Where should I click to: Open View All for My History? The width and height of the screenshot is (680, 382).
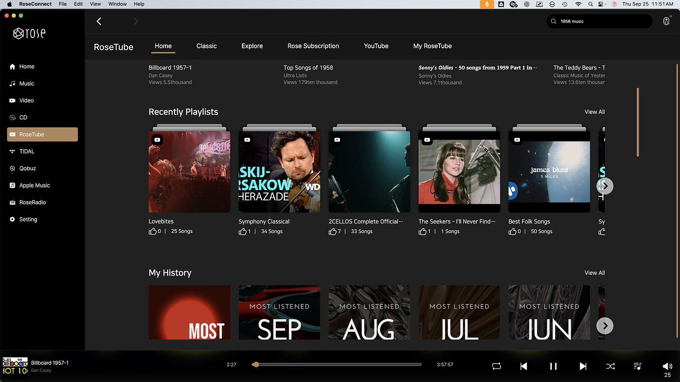(x=594, y=273)
